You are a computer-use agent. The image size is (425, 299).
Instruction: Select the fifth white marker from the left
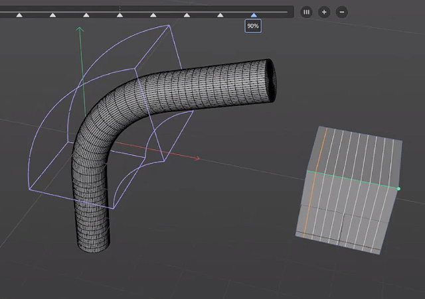[153, 14]
